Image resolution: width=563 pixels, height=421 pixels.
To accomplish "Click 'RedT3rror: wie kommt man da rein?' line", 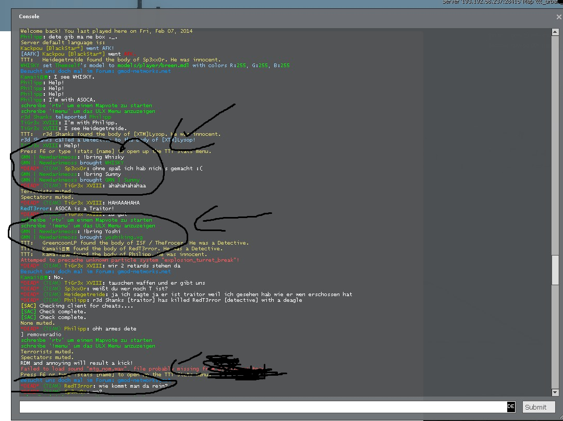I will tap(94, 387).
